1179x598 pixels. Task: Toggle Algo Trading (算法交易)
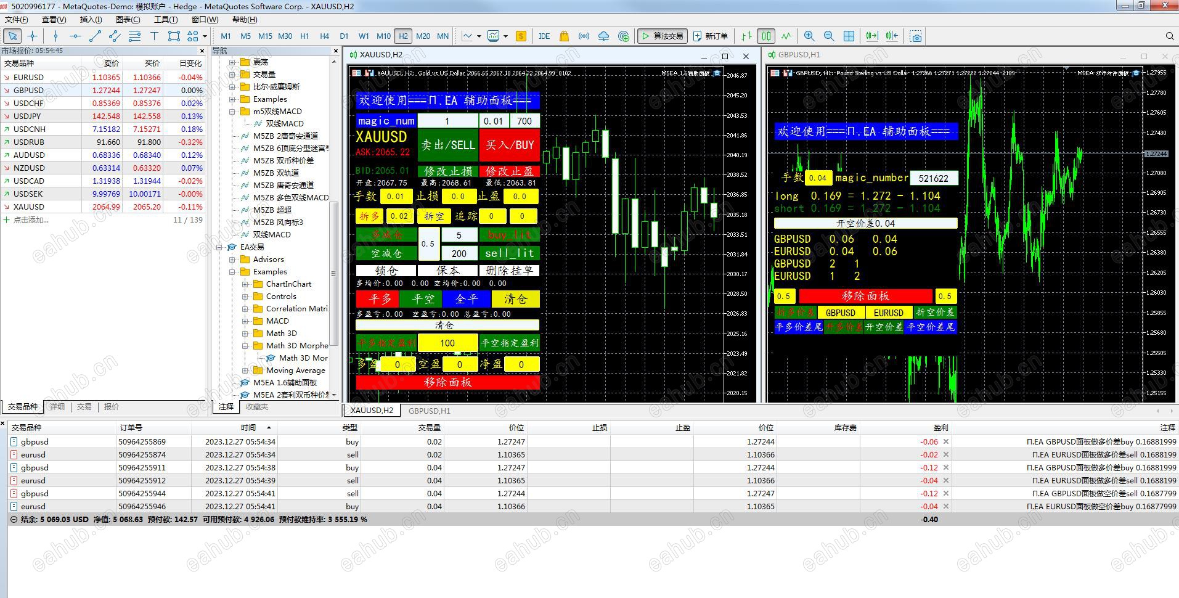coord(663,36)
